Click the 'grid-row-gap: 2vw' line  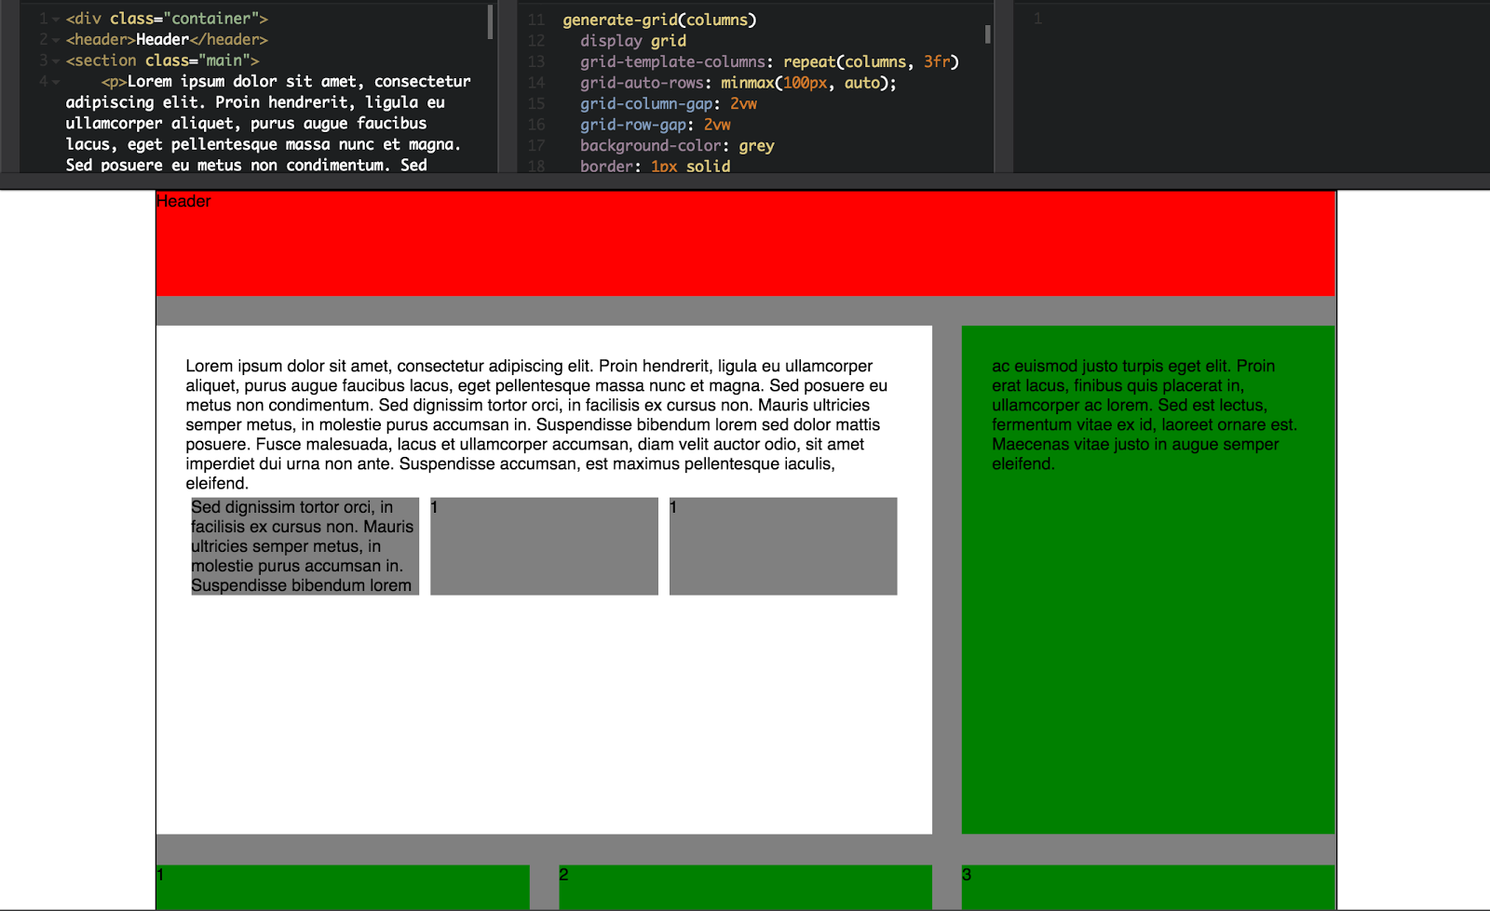click(656, 125)
